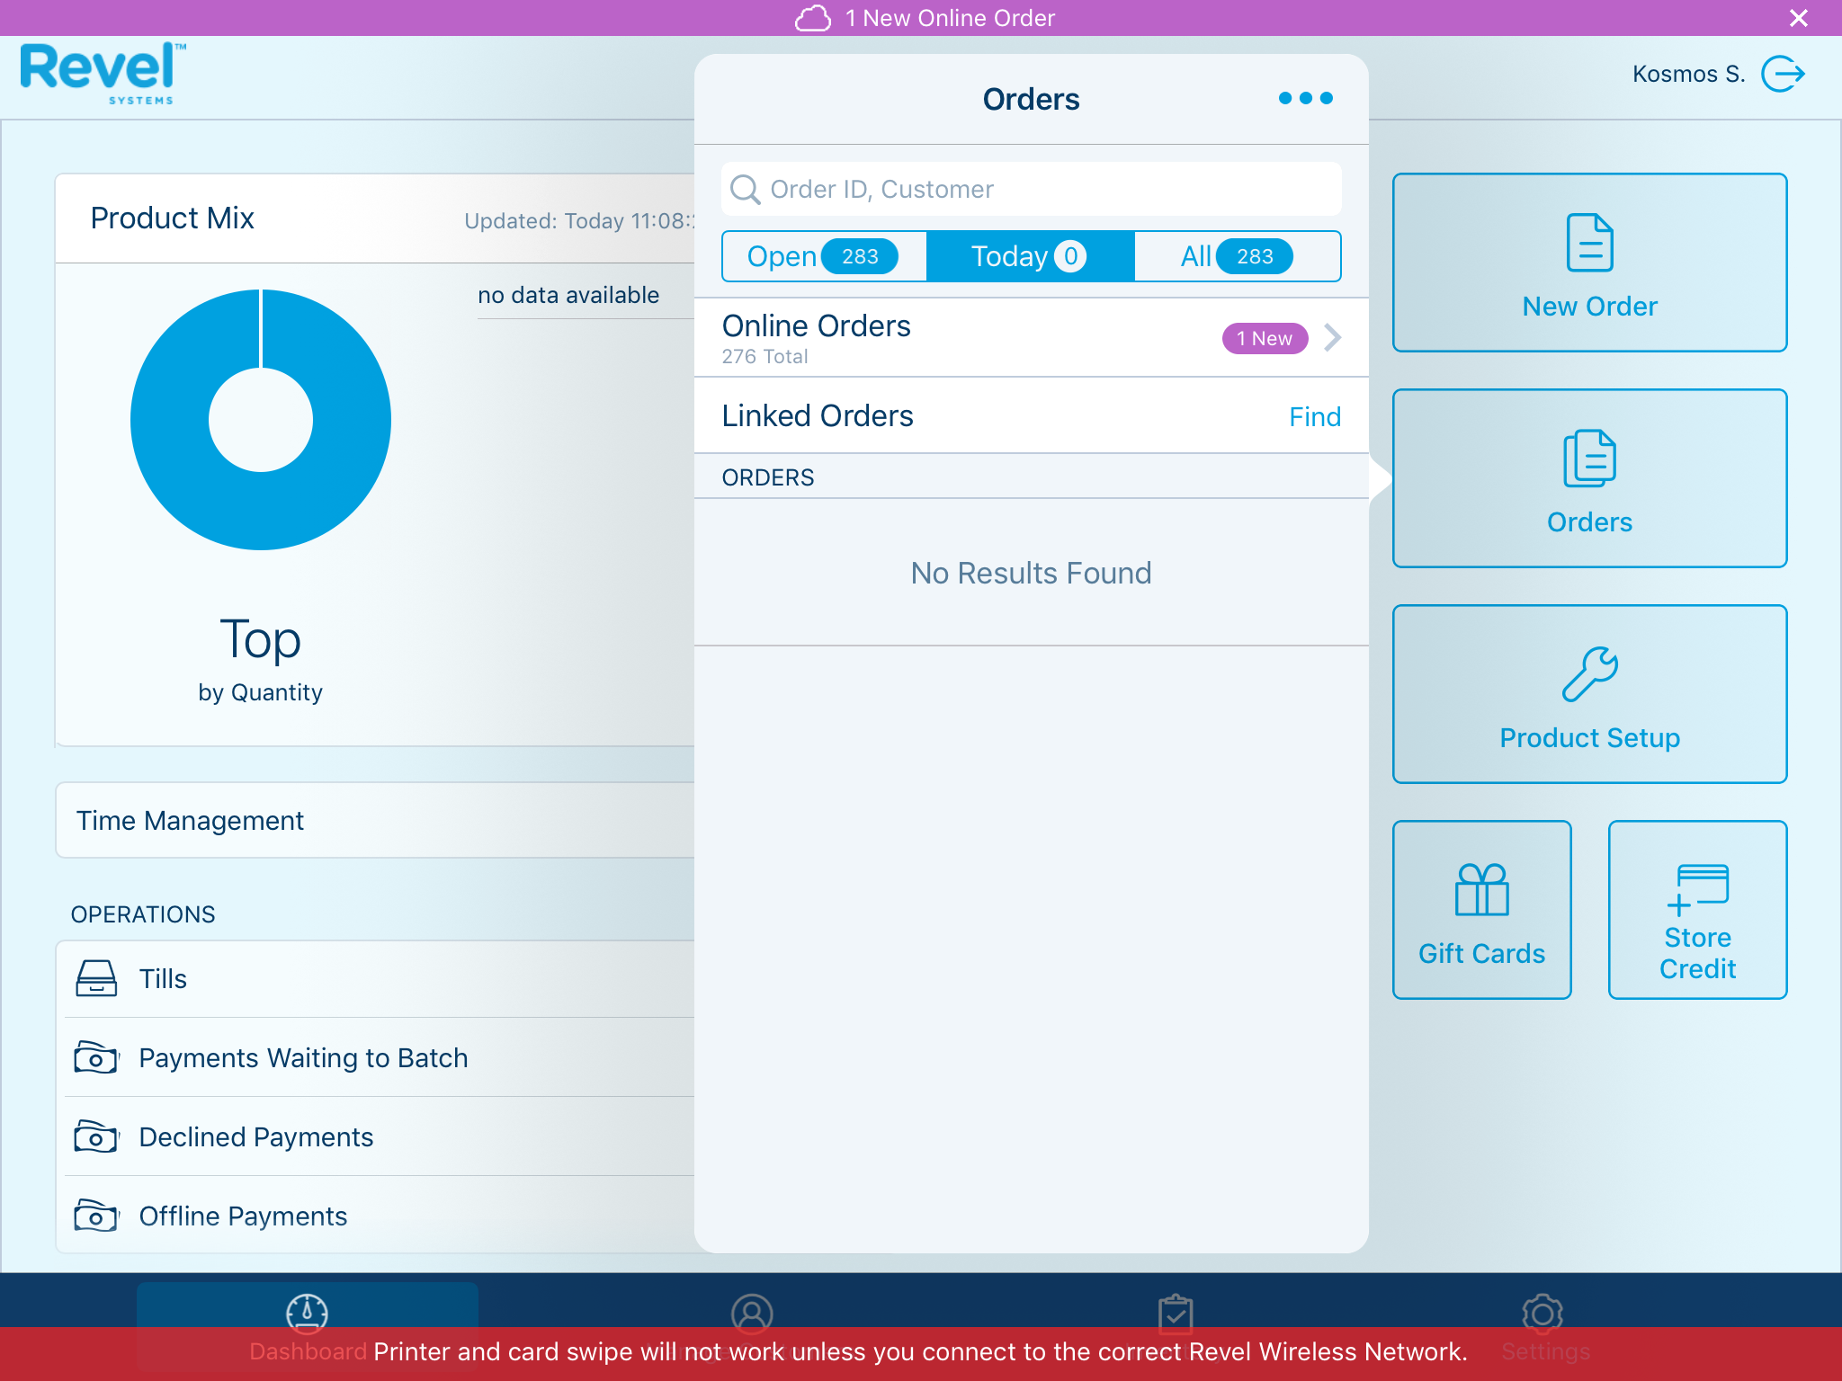Viewport: 1842px width, 1381px height.
Task: Click the Product Mix donut chart
Action: click(x=261, y=420)
